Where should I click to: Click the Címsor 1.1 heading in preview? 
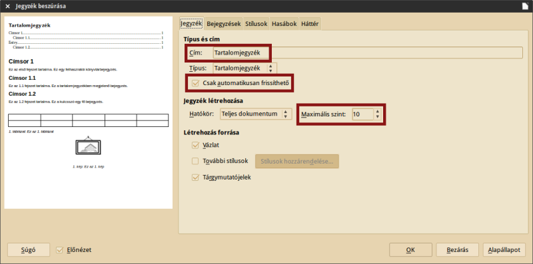tap(22, 78)
